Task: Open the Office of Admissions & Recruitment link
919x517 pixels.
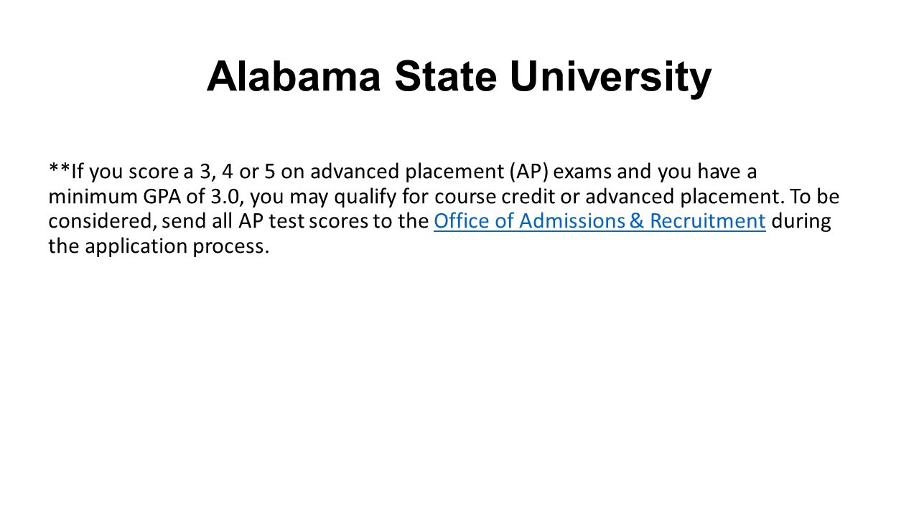Action: coord(600,221)
